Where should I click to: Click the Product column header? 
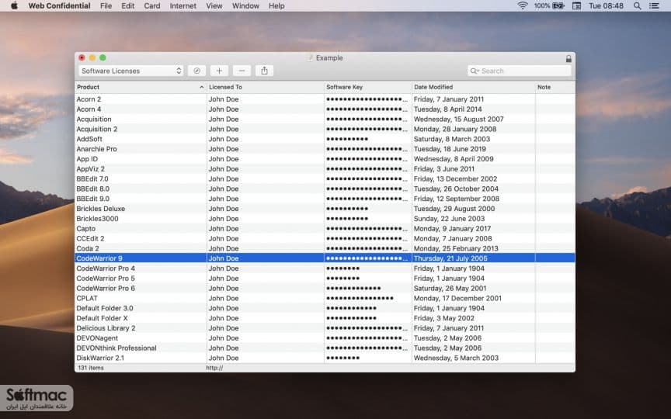pyautogui.click(x=141, y=87)
